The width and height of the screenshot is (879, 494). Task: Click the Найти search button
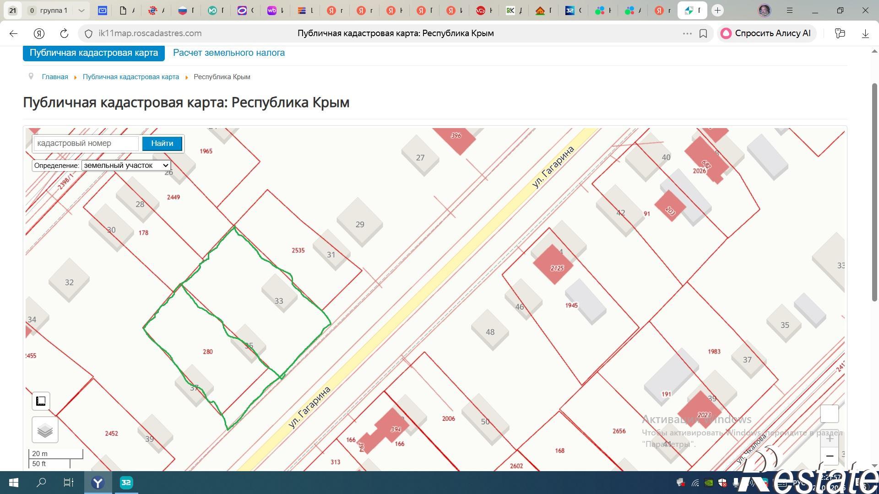pos(162,143)
